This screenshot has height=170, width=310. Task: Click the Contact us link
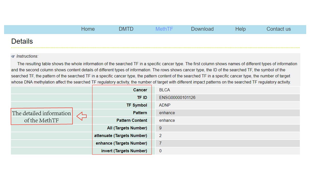(278, 29)
